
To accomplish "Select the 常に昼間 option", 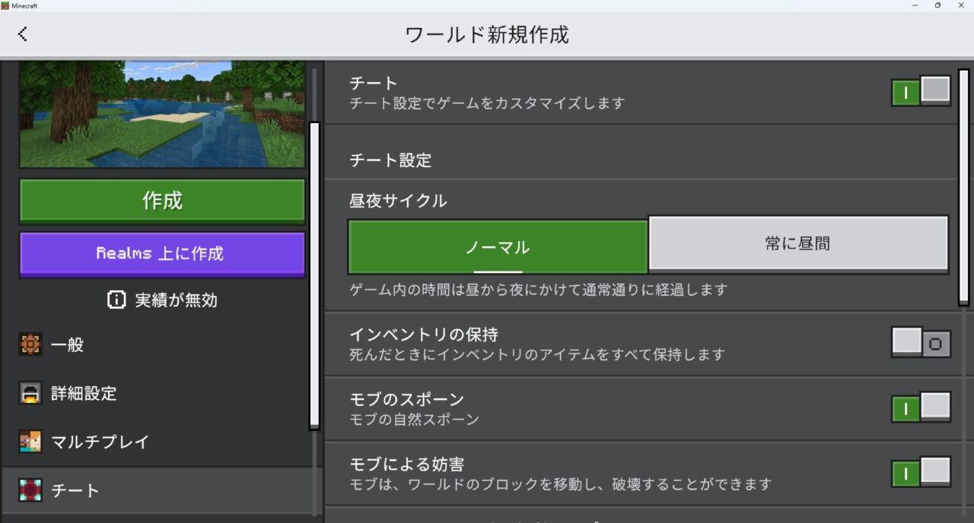I will point(798,244).
